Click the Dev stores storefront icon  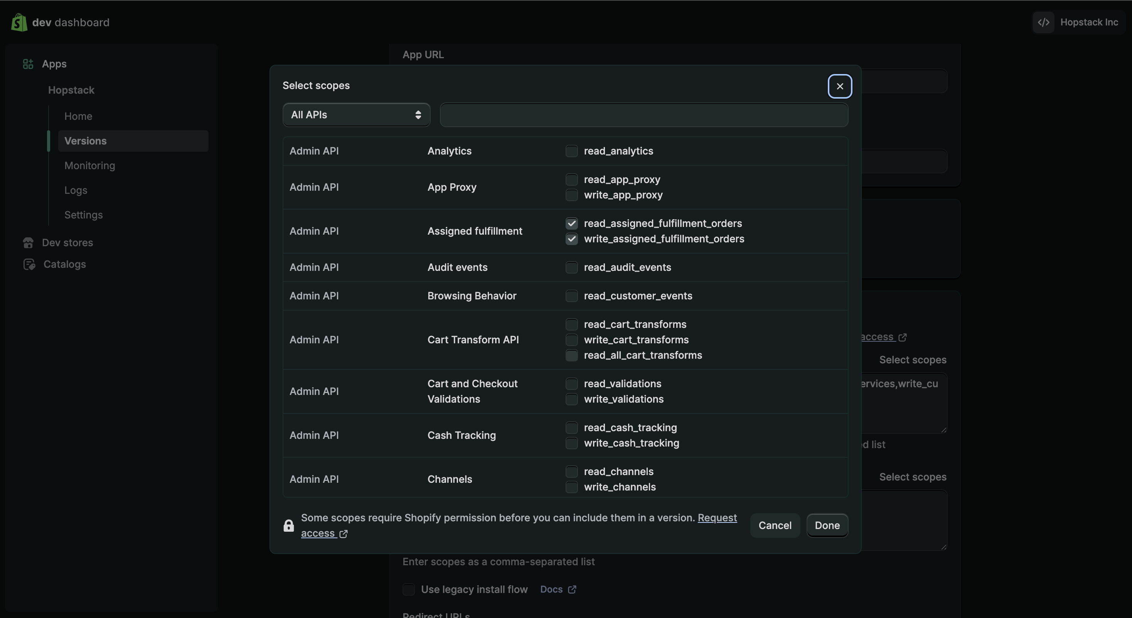(x=28, y=242)
